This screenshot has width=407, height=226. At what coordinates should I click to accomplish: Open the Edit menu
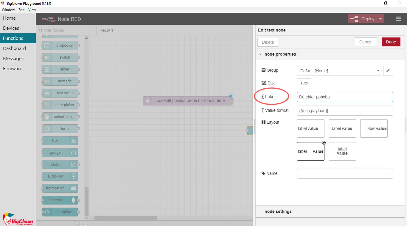tap(21, 10)
